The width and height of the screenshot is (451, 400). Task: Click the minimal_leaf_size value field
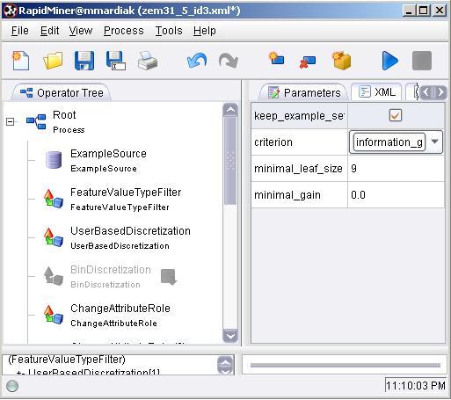[x=396, y=169]
